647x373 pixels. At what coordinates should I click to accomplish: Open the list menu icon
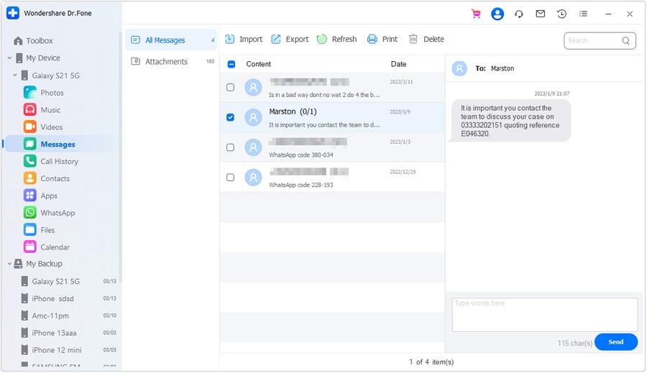[583, 14]
